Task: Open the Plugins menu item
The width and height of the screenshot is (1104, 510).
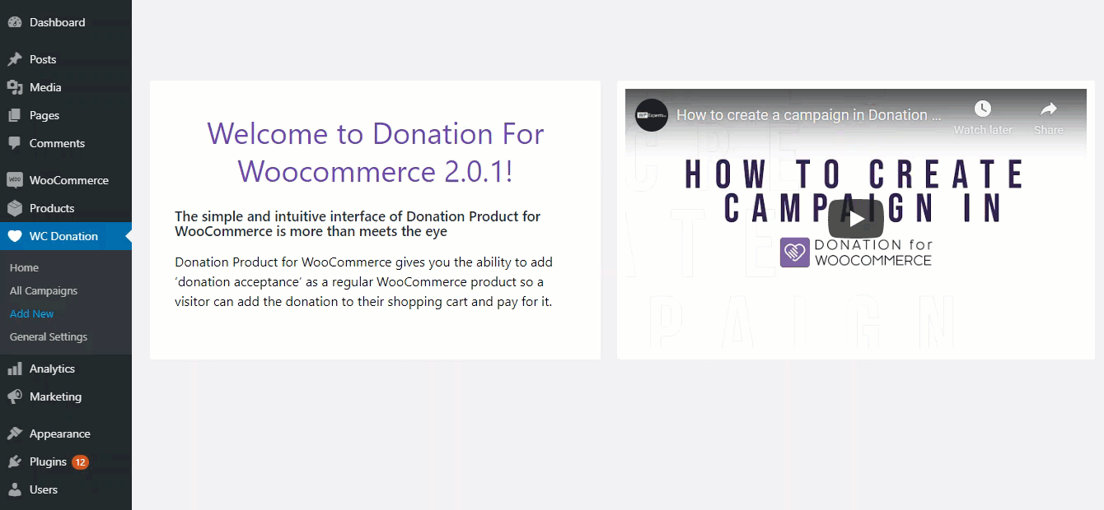Action: (x=66, y=461)
